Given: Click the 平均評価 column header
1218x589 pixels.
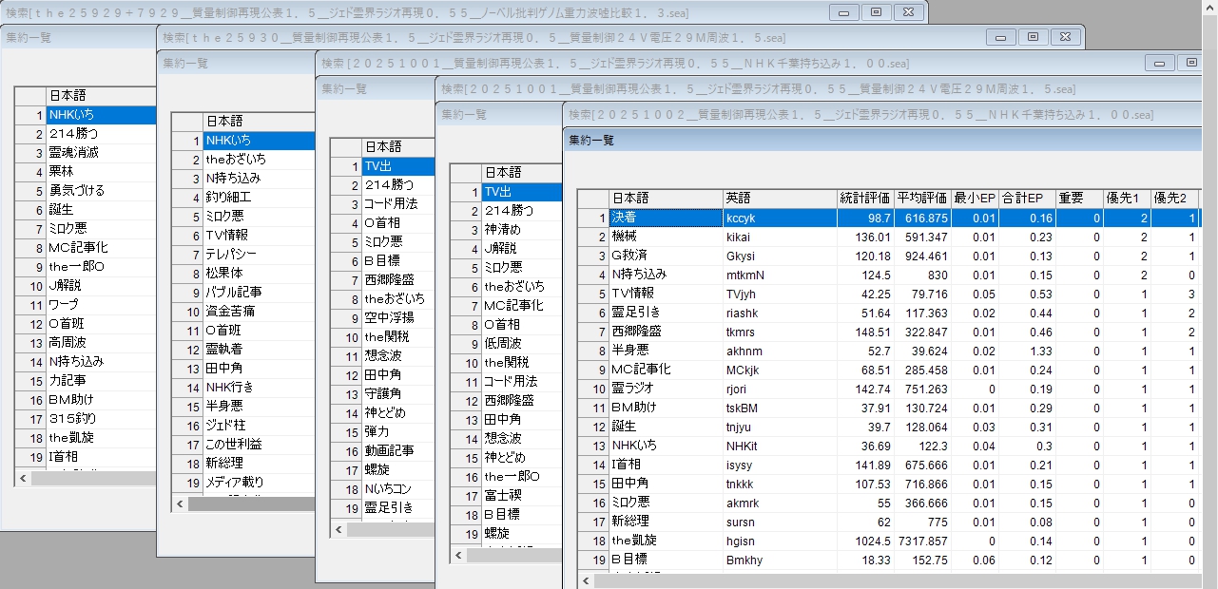Looking at the screenshot, I should [x=921, y=199].
